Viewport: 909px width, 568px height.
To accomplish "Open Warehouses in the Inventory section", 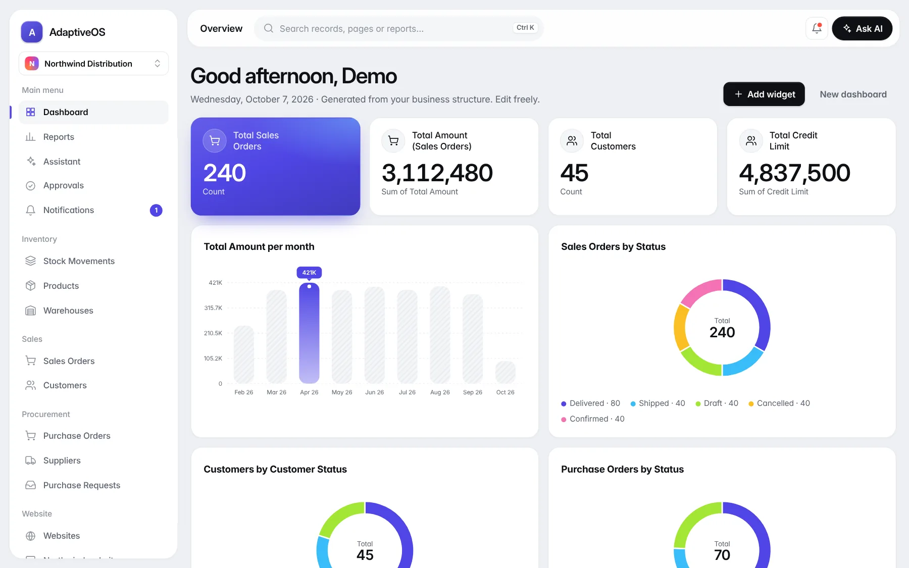I will [93, 311].
